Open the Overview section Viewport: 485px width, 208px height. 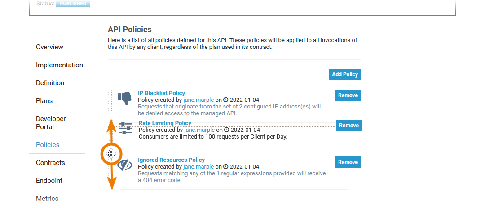(49, 47)
